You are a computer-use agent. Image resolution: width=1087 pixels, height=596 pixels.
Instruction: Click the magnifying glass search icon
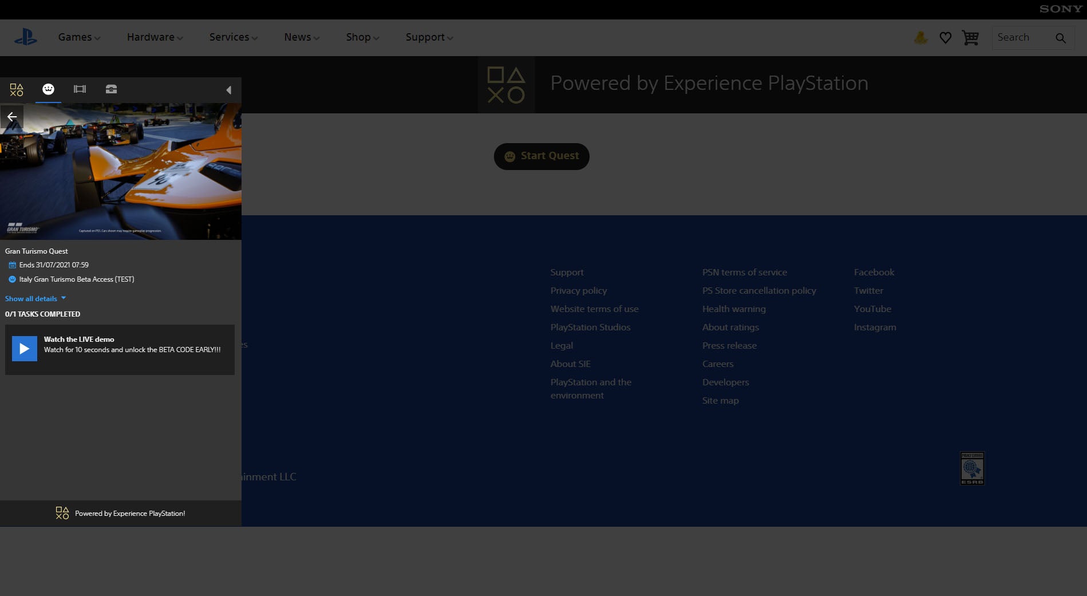tap(1061, 38)
